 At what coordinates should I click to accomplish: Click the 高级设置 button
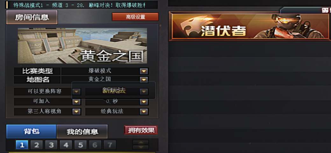click(x=135, y=17)
